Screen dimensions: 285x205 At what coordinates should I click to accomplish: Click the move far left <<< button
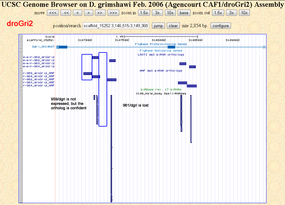(52, 13)
